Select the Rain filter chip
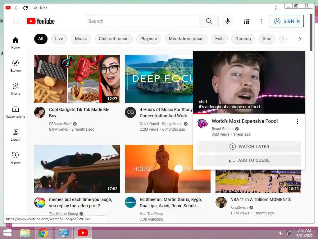The image size is (318, 239). [x=267, y=39]
